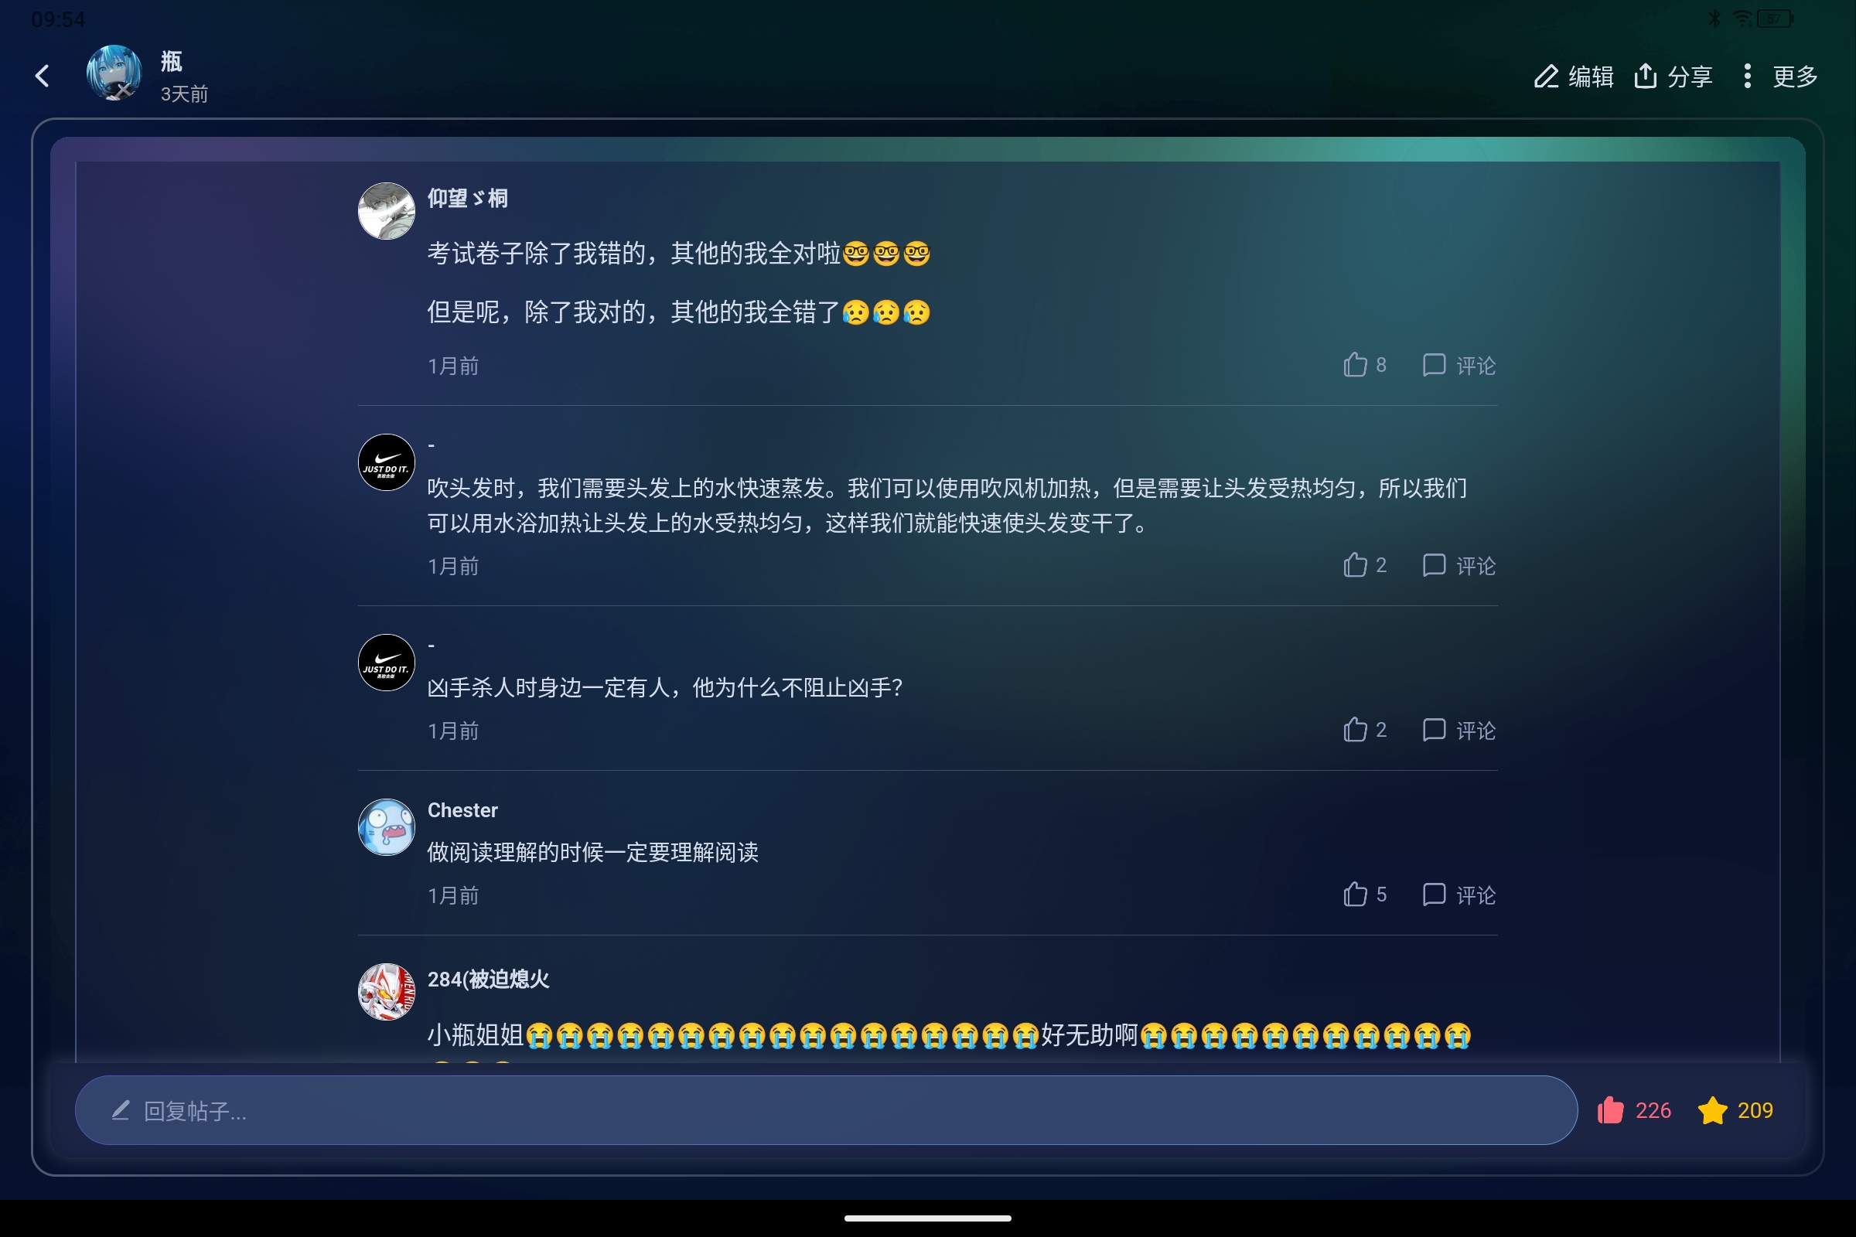Image resolution: width=1856 pixels, height=1237 pixels.
Task: Open Chester's username link
Action: [x=462, y=810]
